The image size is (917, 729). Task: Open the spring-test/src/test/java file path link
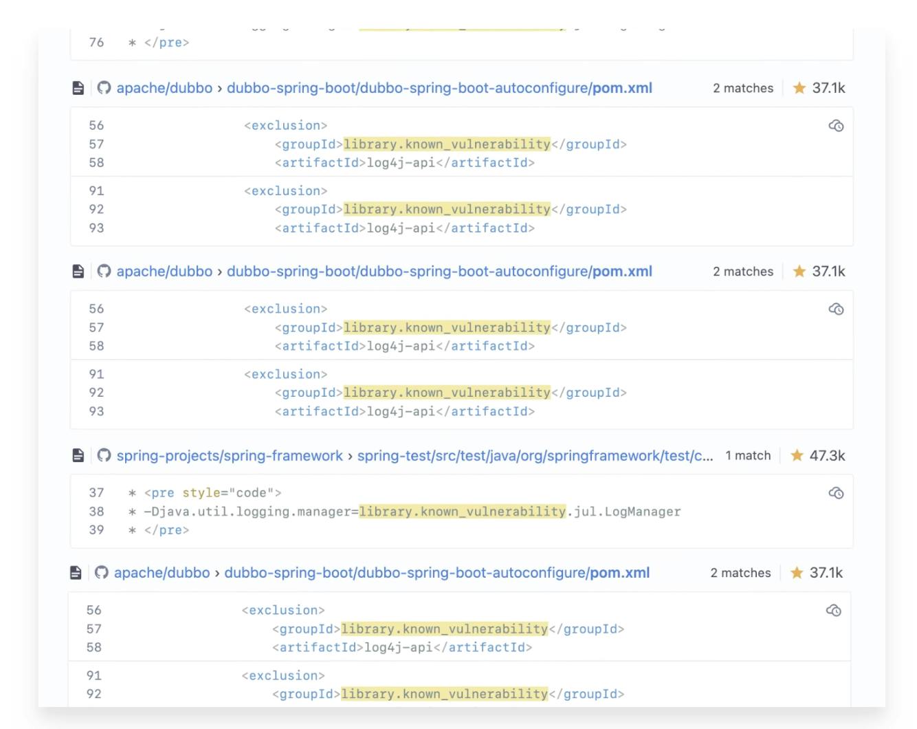point(535,455)
